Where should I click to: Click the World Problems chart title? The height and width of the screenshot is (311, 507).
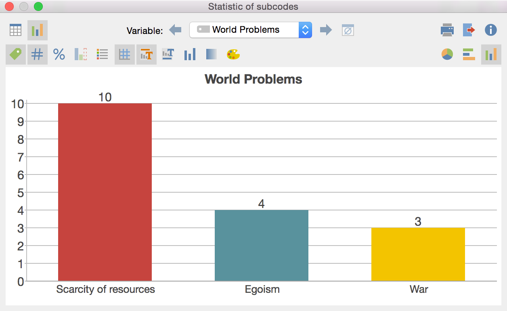[x=253, y=79]
